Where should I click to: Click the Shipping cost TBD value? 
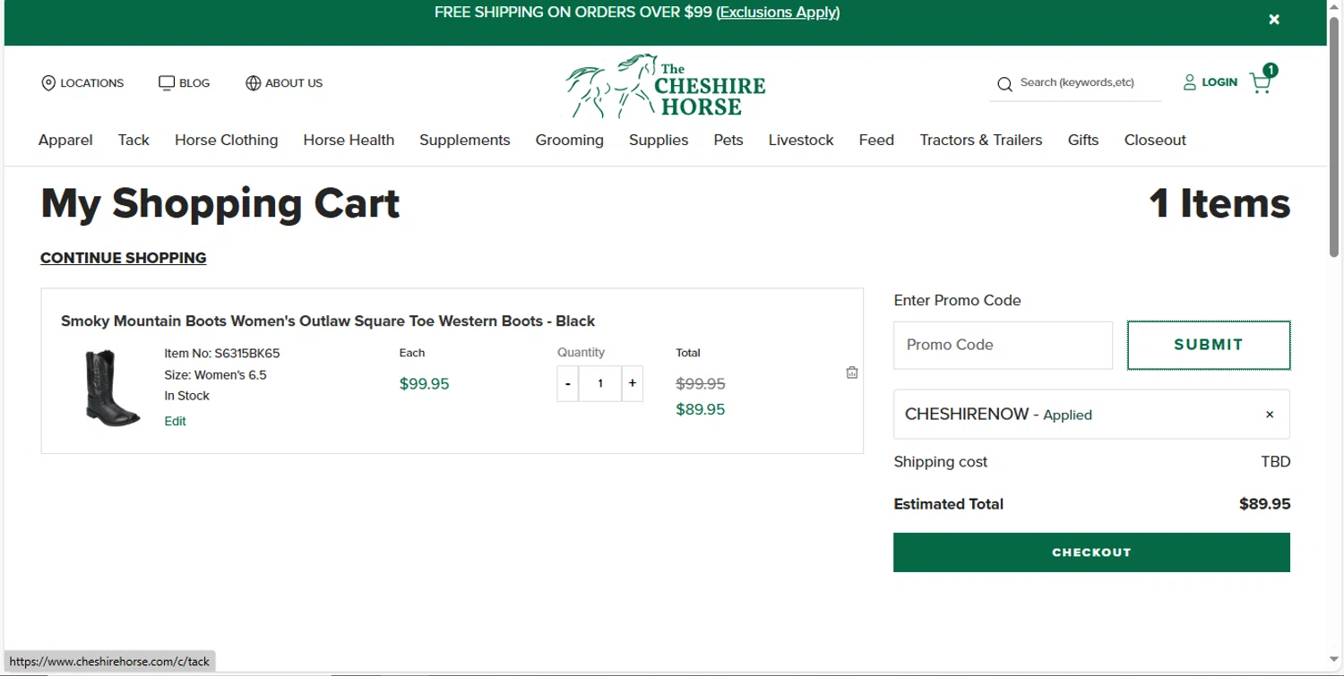coord(1276,462)
